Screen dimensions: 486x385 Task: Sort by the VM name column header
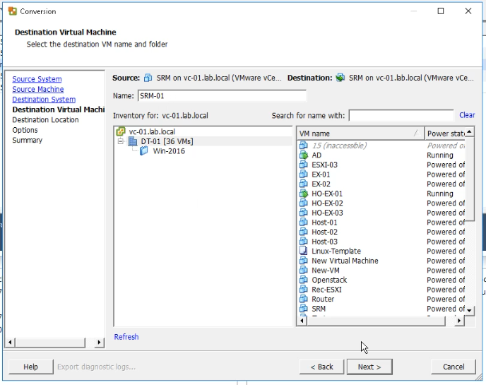coord(360,134)
